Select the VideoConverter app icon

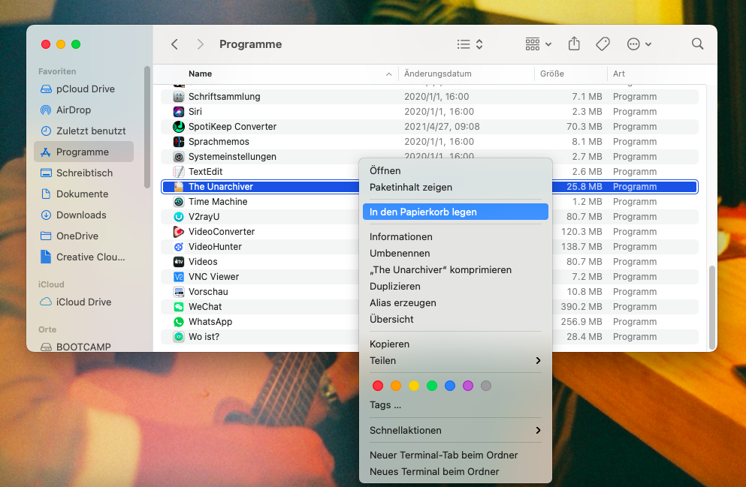[x=178, y=231]
